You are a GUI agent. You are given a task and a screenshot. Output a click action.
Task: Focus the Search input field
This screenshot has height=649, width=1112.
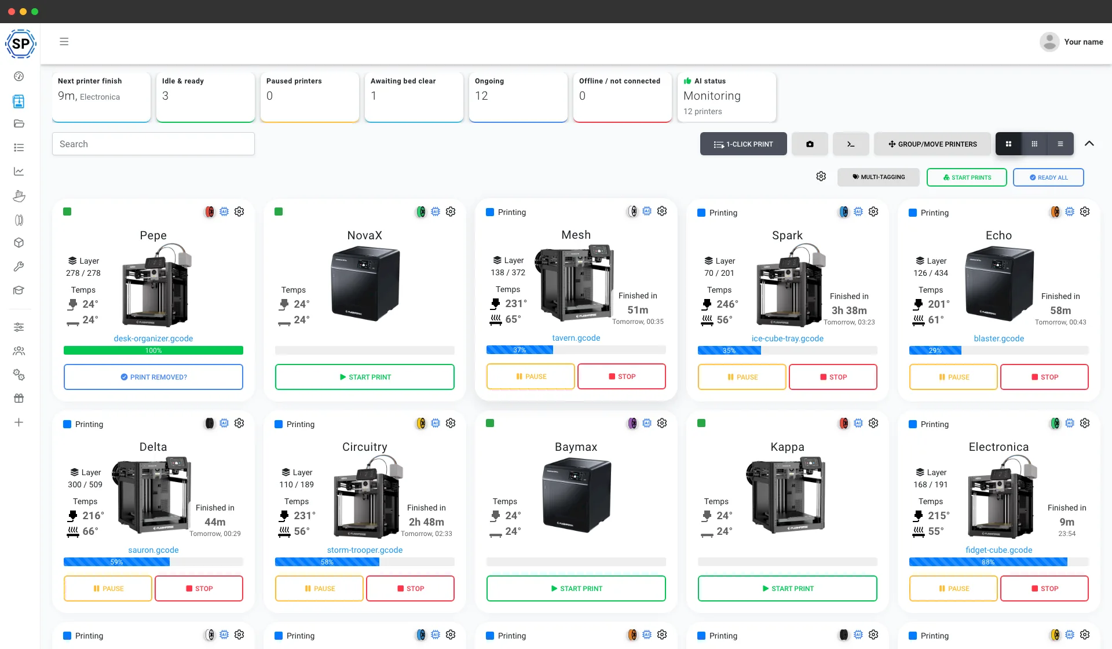(153, 144)
